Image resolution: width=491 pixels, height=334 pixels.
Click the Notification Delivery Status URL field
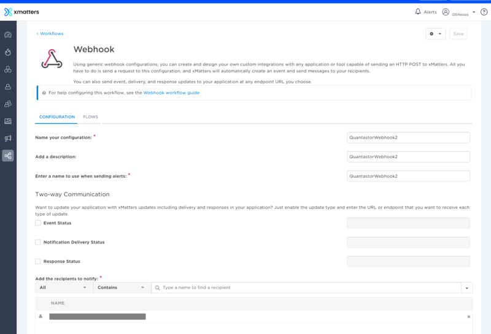408,242
